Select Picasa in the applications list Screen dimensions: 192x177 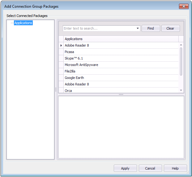[x=69, y=52]
